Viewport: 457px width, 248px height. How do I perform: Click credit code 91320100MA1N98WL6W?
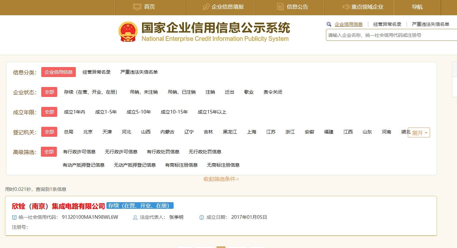coord(90,217)
